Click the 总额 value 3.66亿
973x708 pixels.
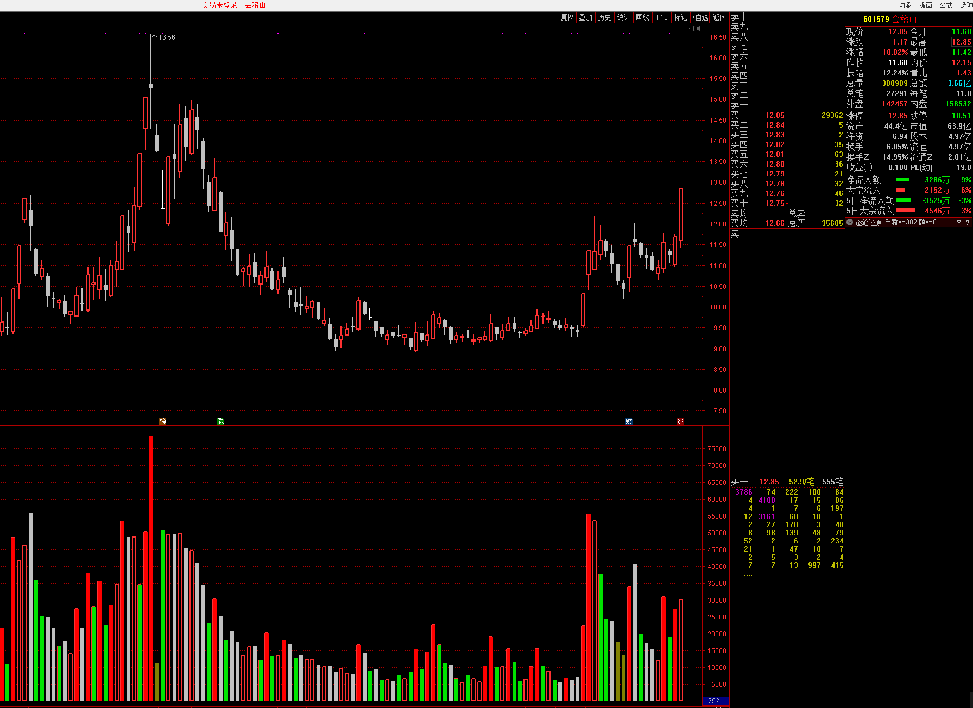tap(959, 83)
